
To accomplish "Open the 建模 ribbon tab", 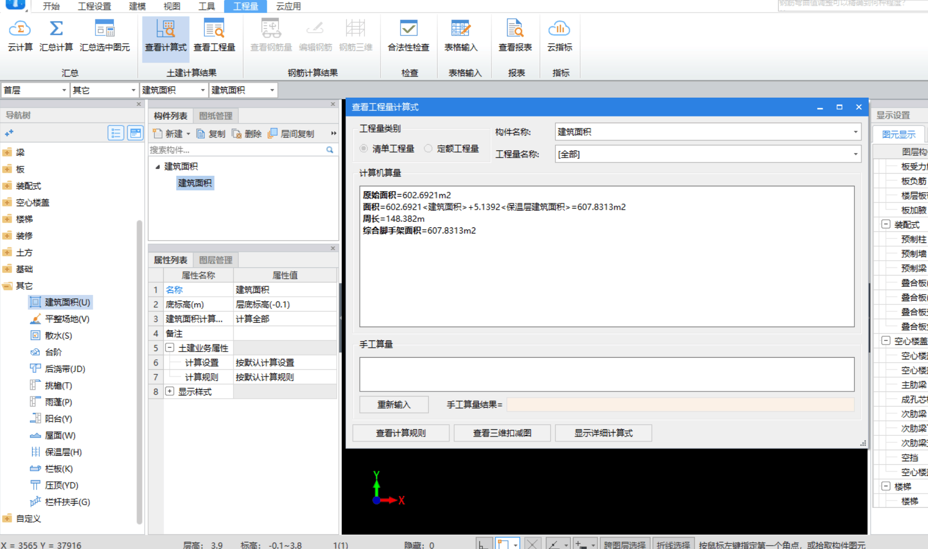I will click(x=137, y=6).
